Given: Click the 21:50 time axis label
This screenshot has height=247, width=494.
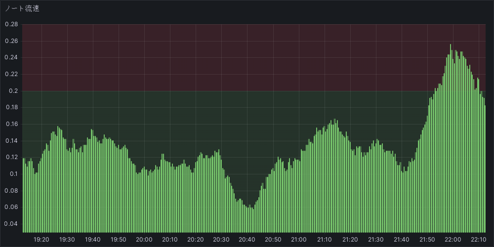Looking at the screenshot, I should (x=427, y=240).
